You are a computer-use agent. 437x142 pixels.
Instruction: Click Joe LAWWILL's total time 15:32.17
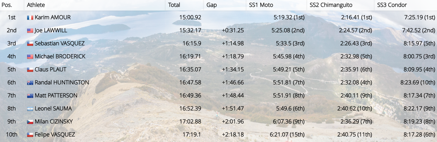click(x=190, y=30)
